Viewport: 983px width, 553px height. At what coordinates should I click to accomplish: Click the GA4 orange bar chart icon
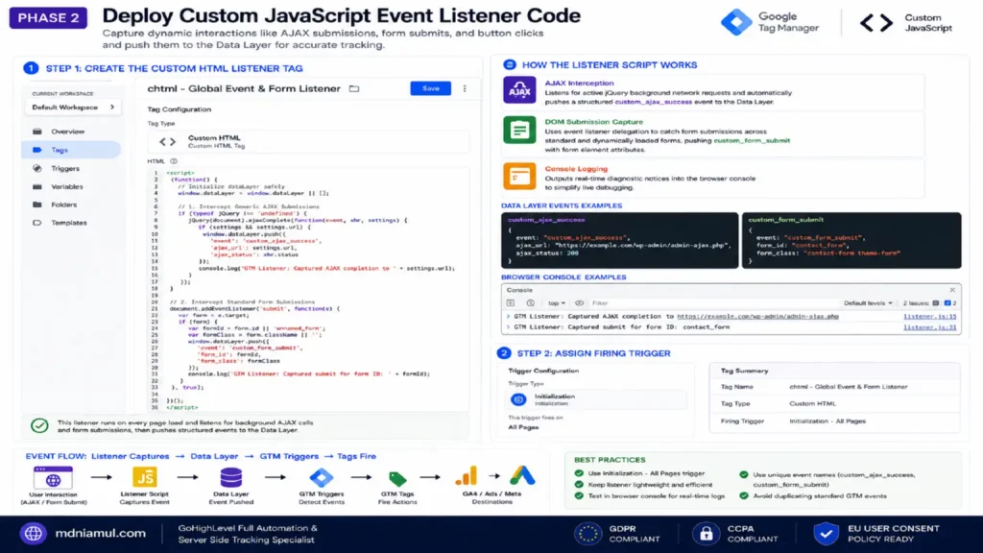[x=467, y=476]
